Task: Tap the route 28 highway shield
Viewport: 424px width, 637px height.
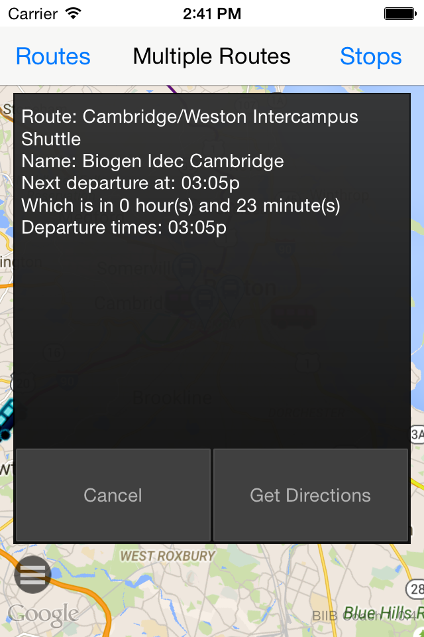Action: 416,589
